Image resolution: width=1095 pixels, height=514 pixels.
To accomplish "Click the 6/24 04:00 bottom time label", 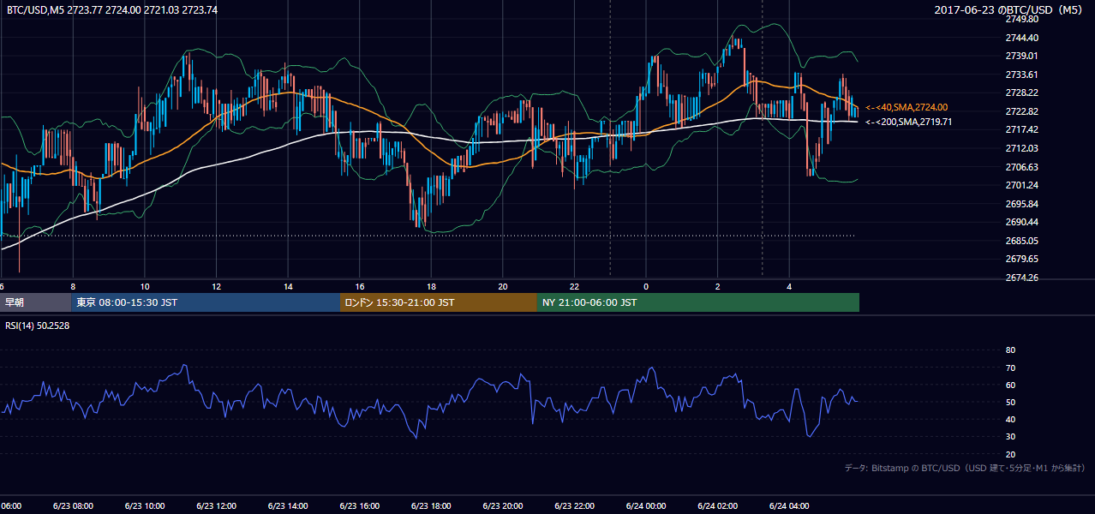I will pyautogui.click(x=788, y=505).
